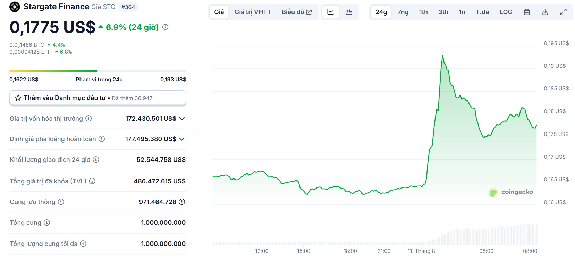Expand chart to fullscreen
This screenshot has height=257, width=575.
point(564,12)
